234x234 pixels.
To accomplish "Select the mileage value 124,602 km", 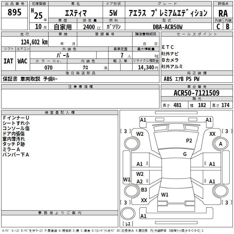I will 34,42.
